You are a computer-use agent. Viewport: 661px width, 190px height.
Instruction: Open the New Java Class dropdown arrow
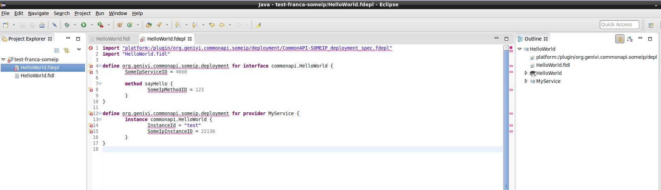[138, 25]
